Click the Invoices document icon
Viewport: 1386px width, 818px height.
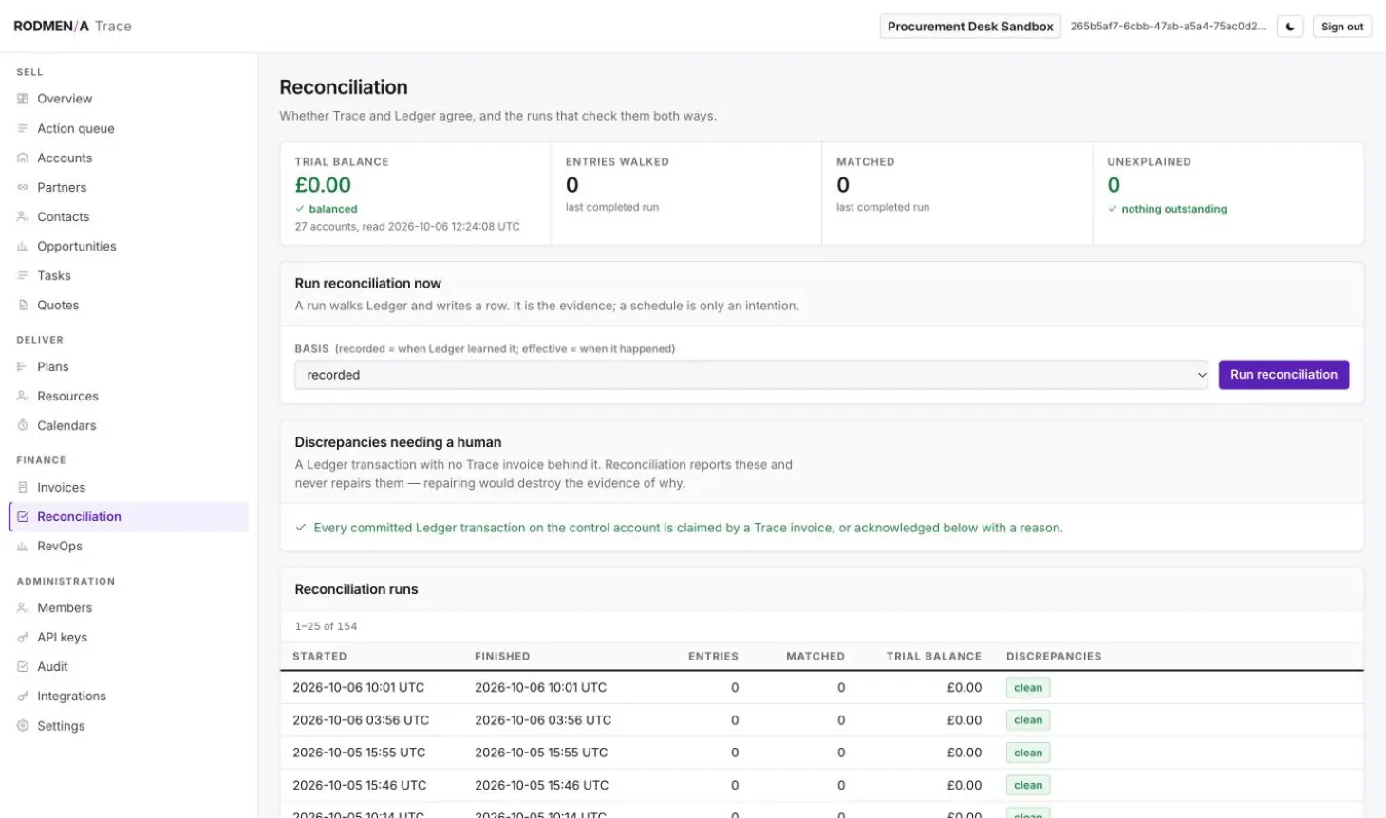pos(23,487)
